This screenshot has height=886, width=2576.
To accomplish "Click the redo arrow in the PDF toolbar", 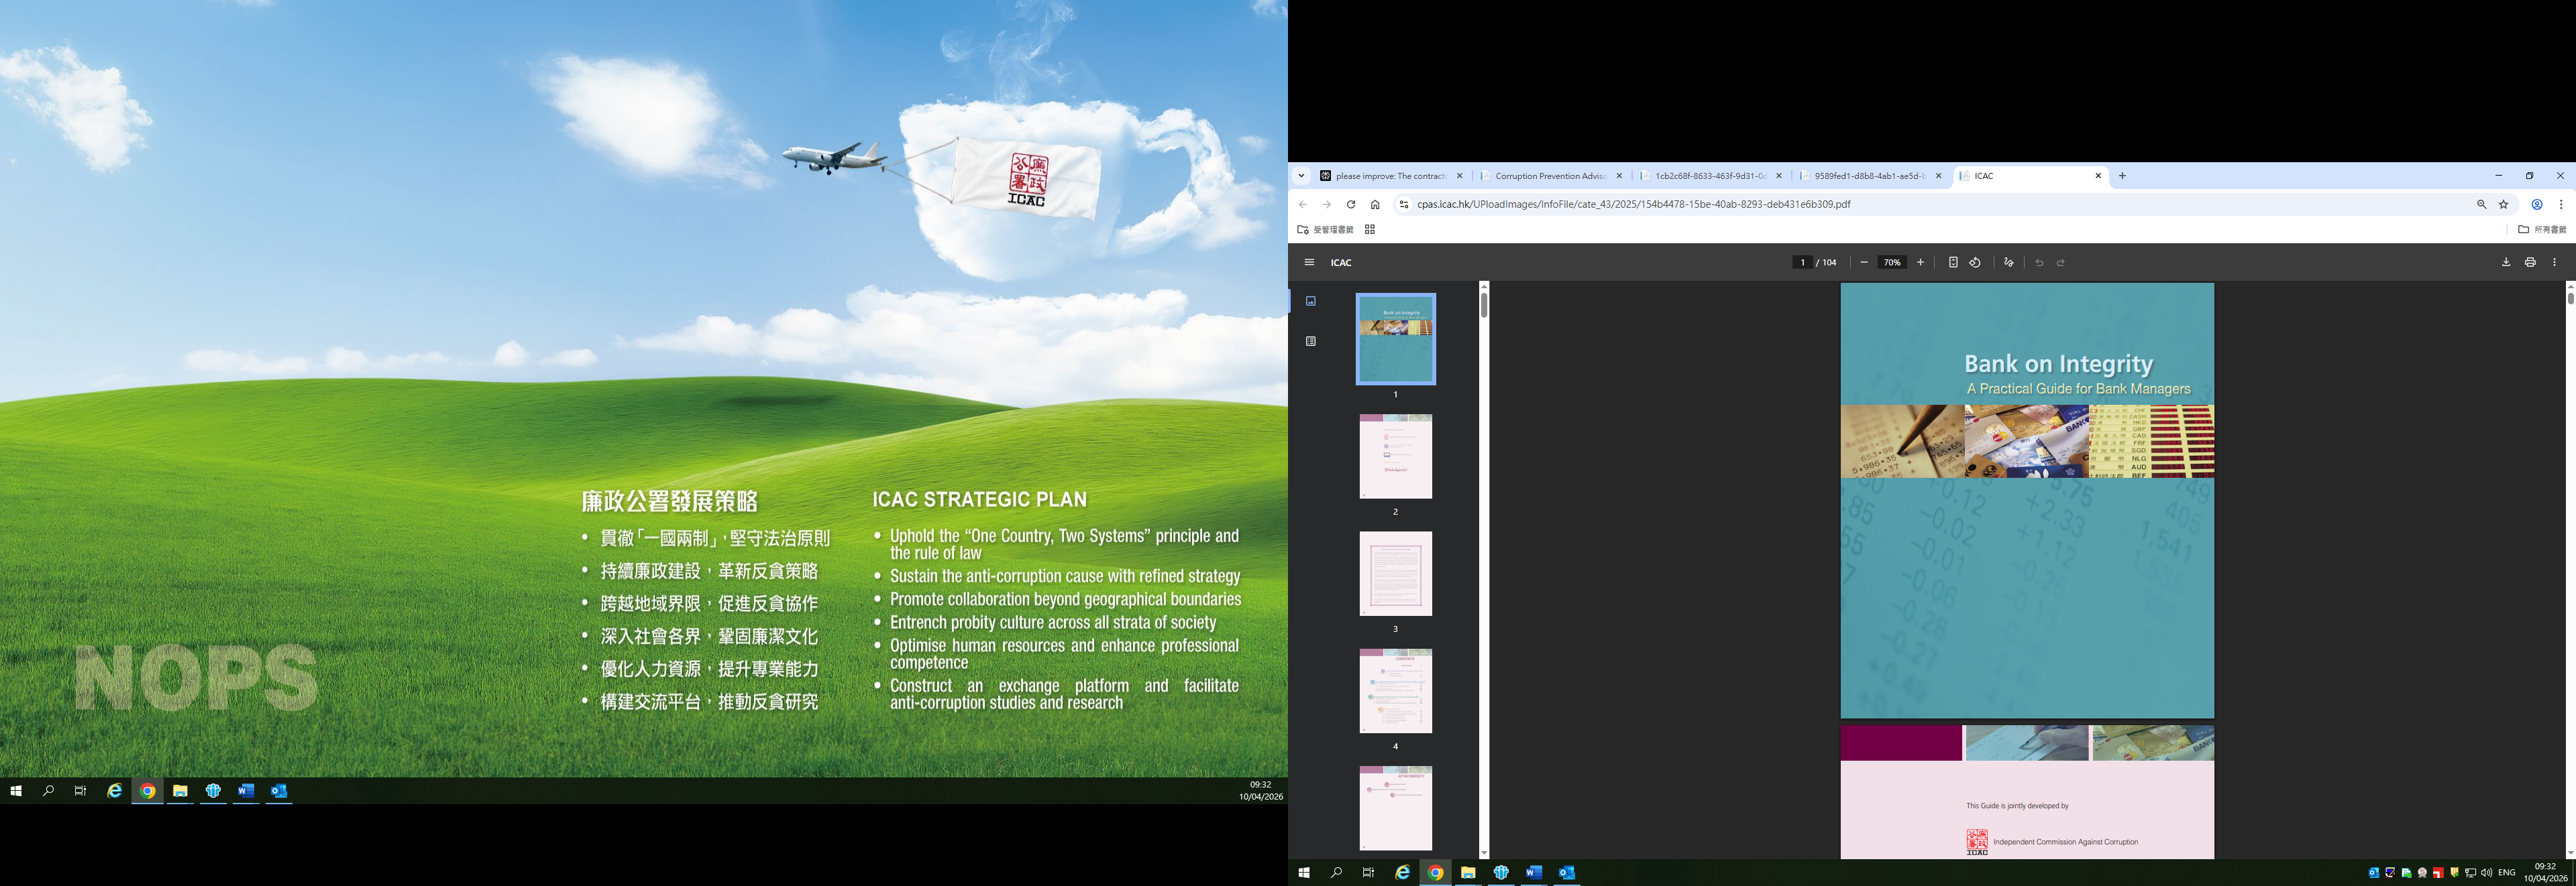I will [x=2061, y=263].
